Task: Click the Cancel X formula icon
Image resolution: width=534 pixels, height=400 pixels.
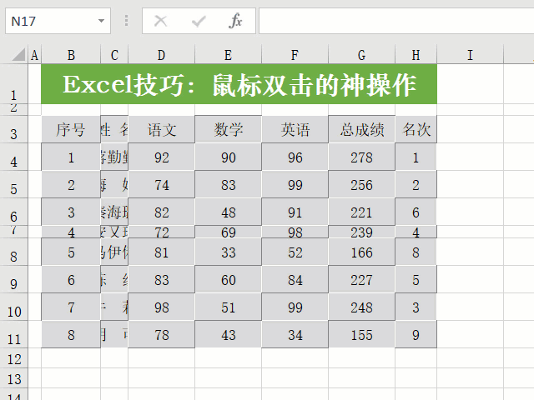Action: tap(160, 21)
